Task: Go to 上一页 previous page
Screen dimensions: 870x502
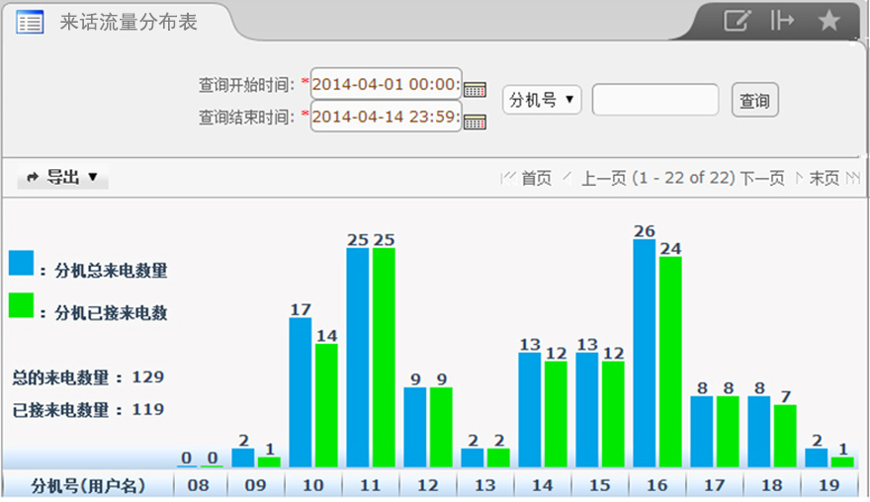Action: click(x=603, y=178)
